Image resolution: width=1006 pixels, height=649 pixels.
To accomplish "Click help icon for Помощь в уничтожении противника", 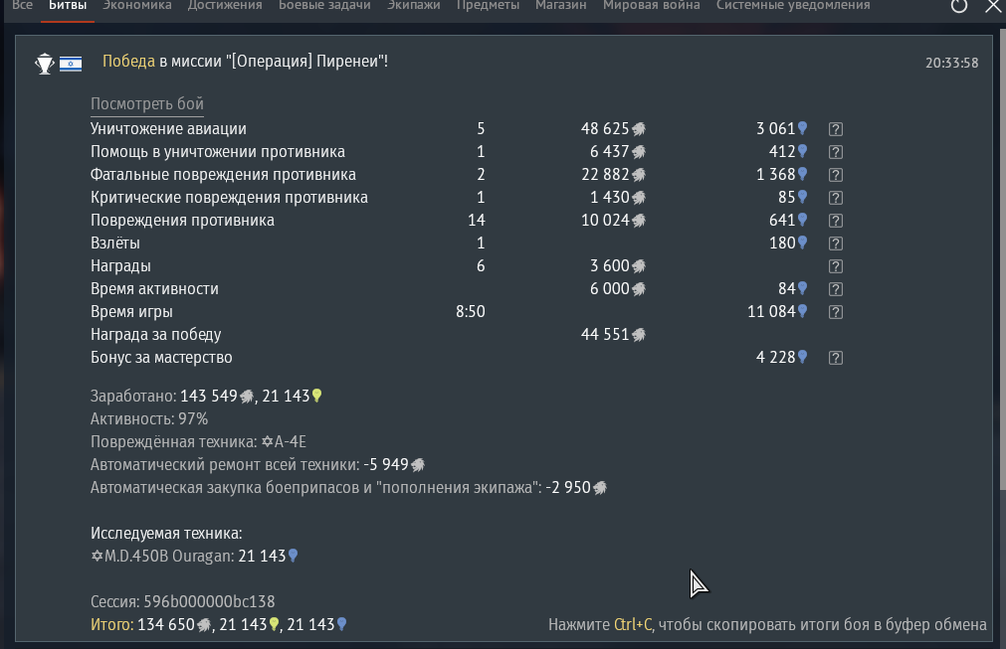I will pyautogui.click(x=836, y=152).
